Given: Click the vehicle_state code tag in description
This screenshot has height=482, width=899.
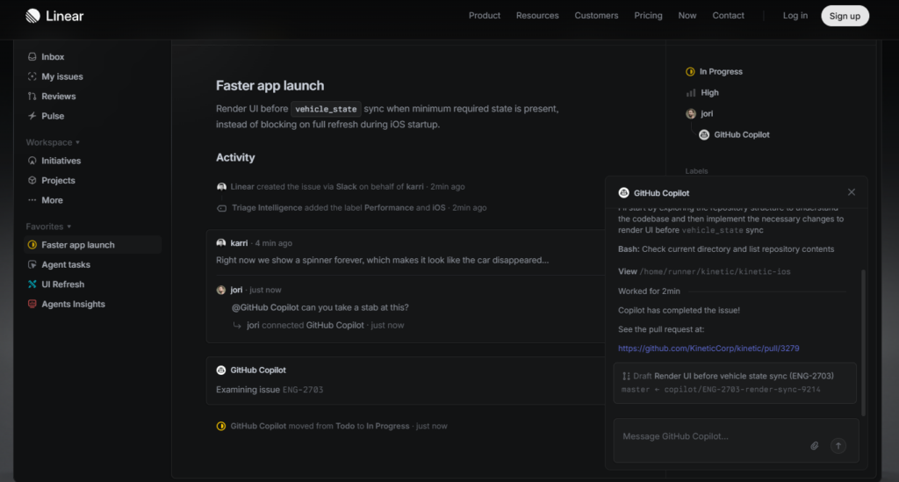Looking at the screenshot, I should pyautogui.click(x=326, y=109).
